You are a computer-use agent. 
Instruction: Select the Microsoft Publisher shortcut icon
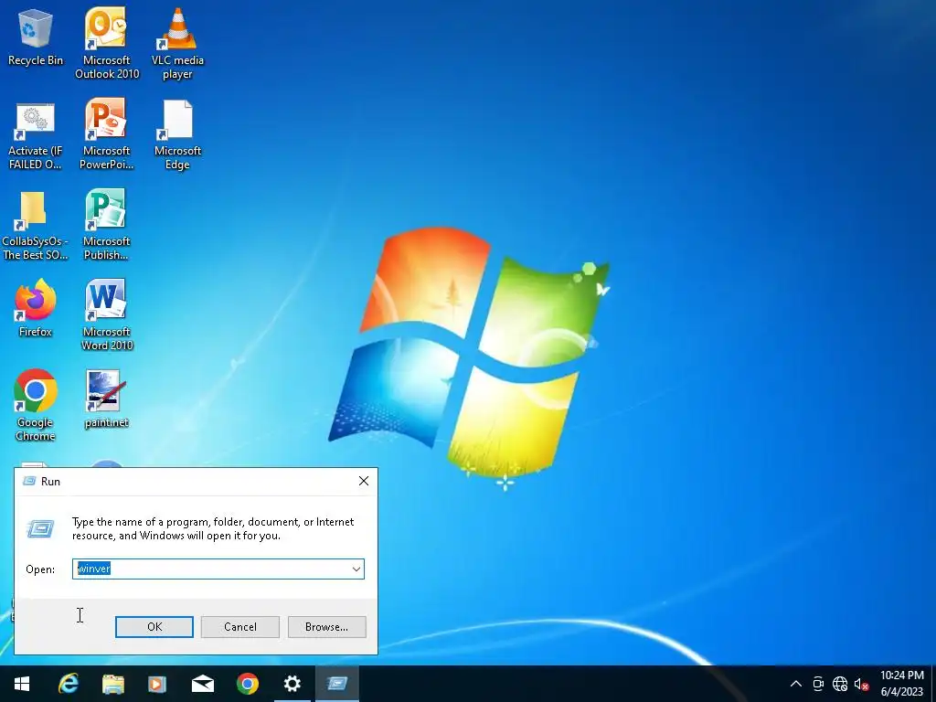[x=106, y=226]
